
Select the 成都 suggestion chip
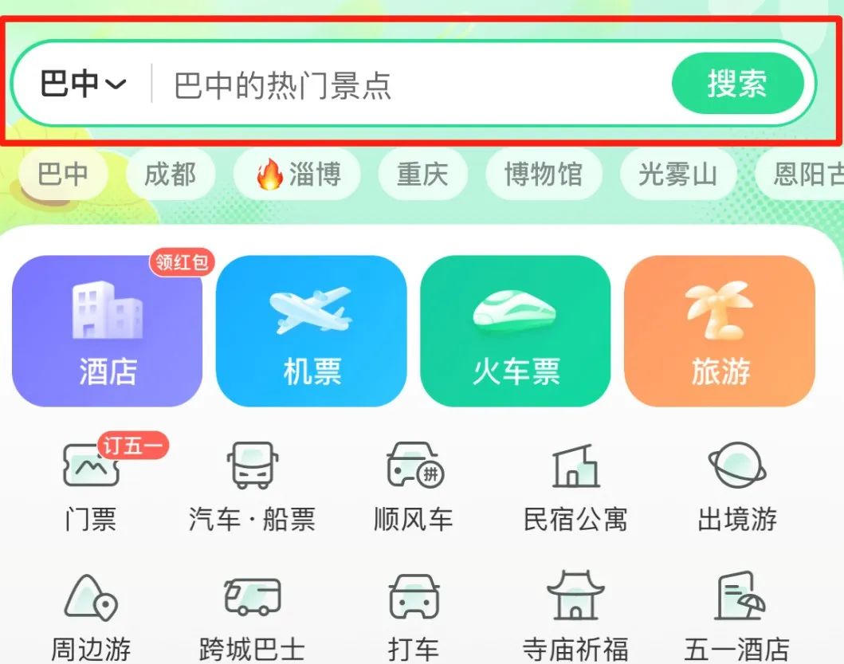coord(170,174)
